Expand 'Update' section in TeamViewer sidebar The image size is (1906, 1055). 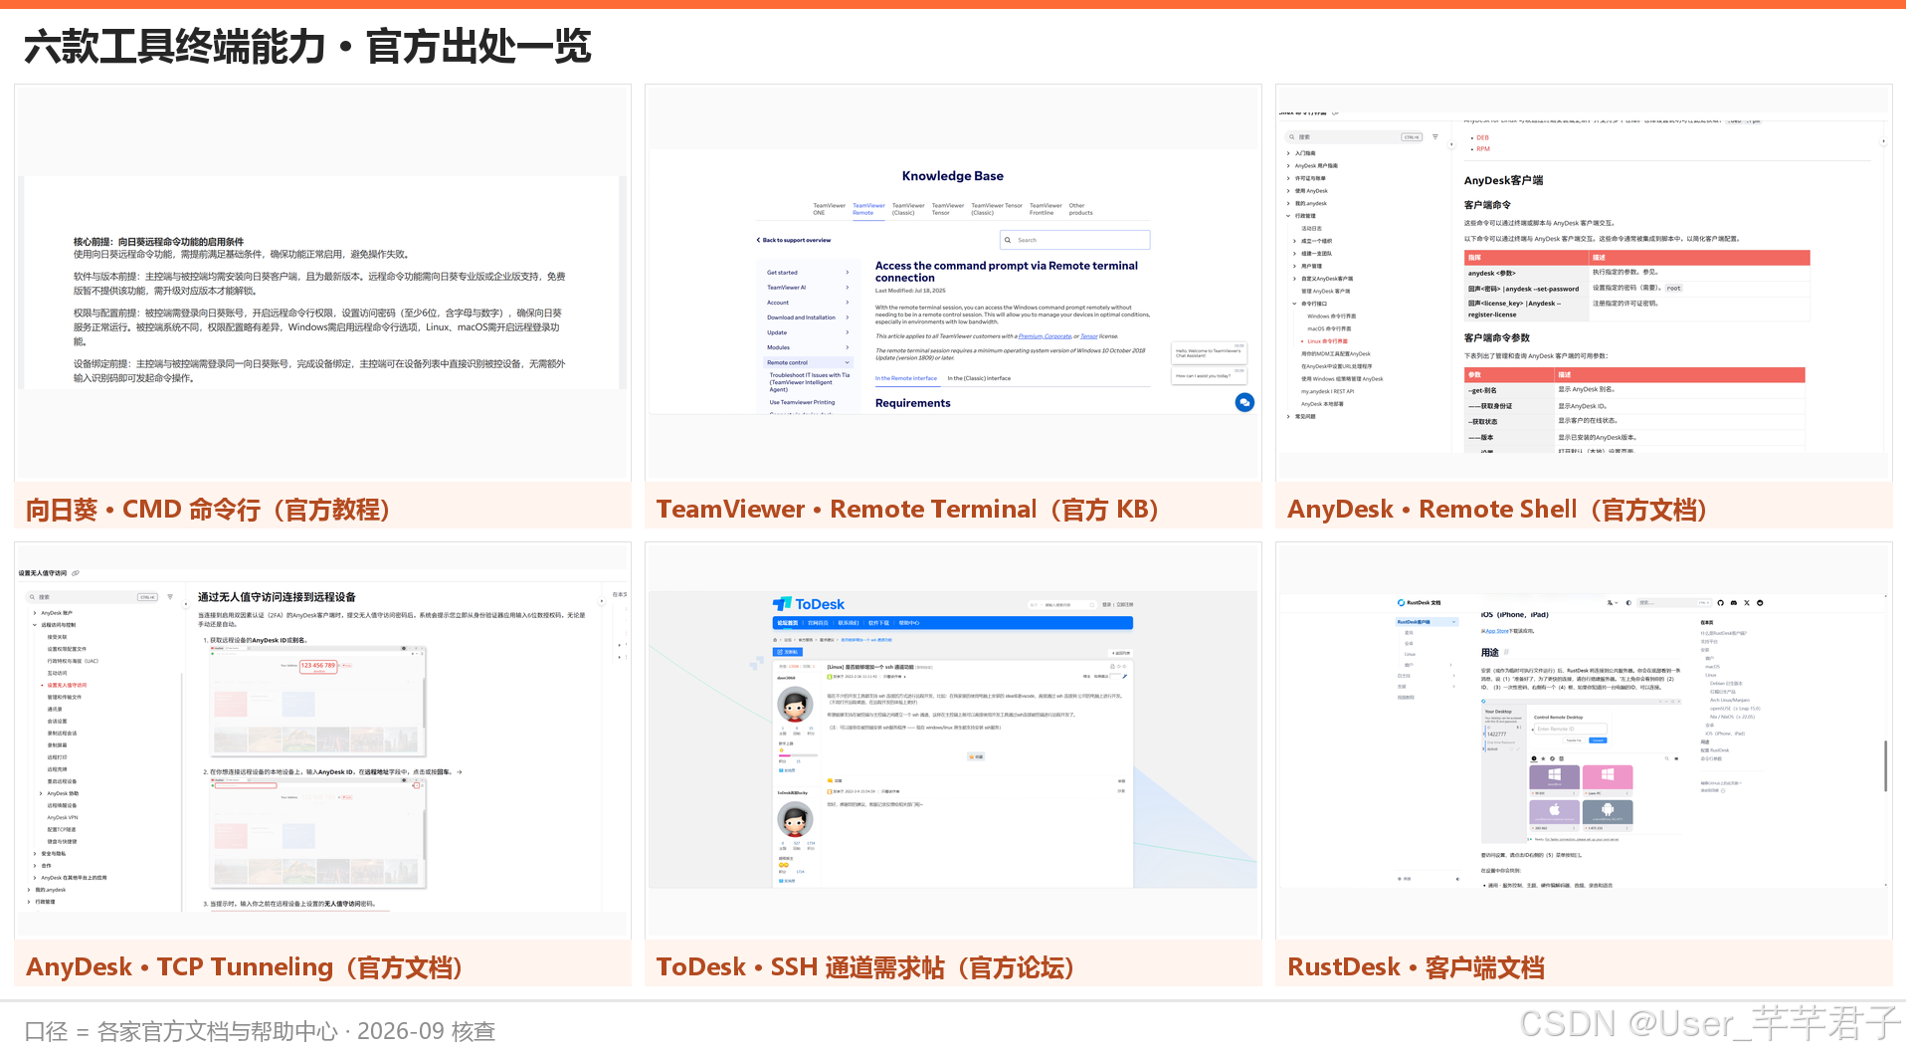(x=848, y=332)
